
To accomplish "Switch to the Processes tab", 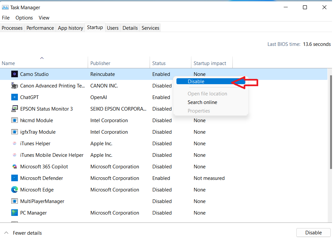I will 12,28.
